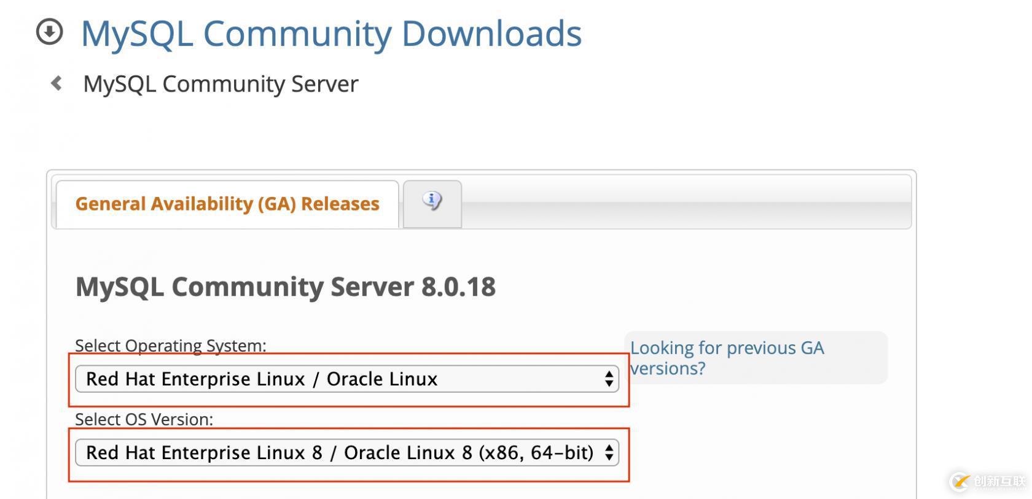This screenshot has width=1032, height=499.
Task: Click the circular download icon beside the title
Action: (50, 32)
